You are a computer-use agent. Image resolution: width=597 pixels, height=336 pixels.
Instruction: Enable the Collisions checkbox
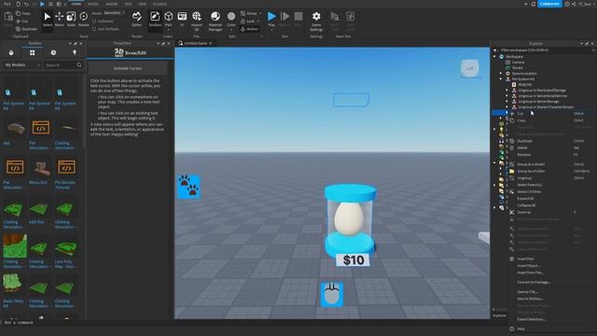point(94,21)
